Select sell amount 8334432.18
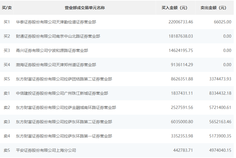Image resolution: width=236 pixels, height=158 pixels. [x=220, y=93]
